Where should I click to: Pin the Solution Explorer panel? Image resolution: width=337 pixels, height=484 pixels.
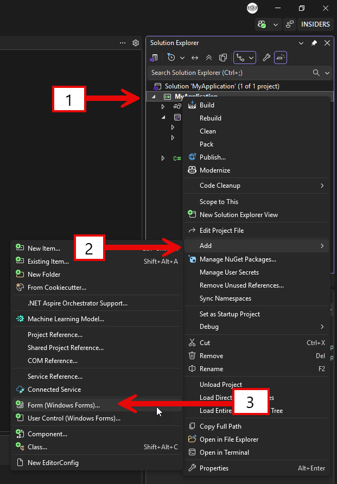pos(314,43)
